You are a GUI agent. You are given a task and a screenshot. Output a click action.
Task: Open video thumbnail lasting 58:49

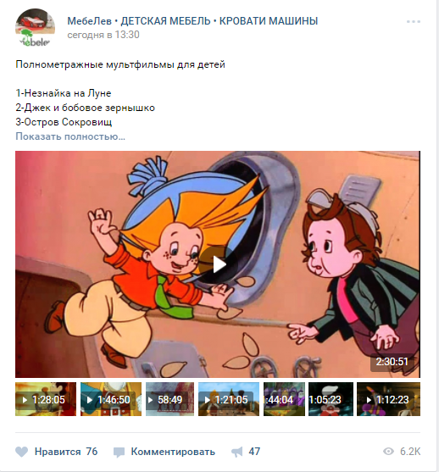(x=169, y=399)
